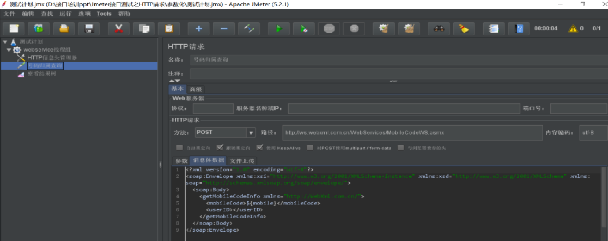
Task: Click the 内容编码 utf-8 field
Action: tap(593, 132)
